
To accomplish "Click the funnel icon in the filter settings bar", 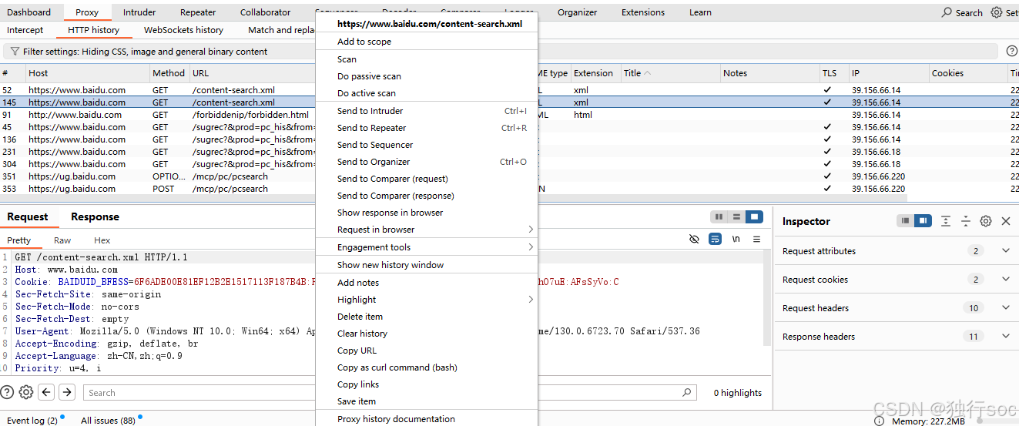I will [15, 52].
